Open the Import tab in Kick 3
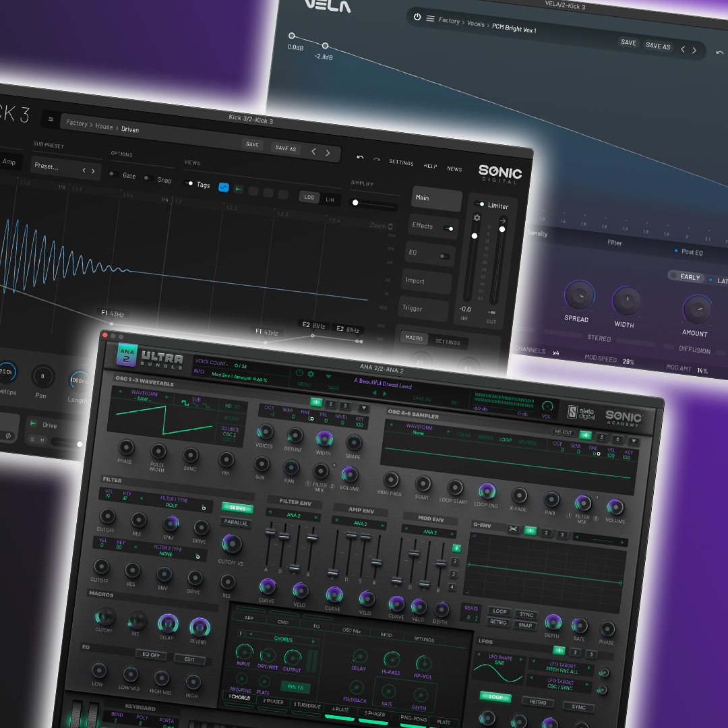 pos(427,281)
